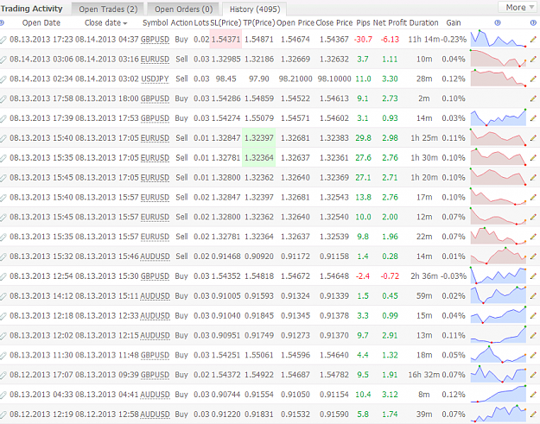This screenshot has height=424, width=540.
Task: Open EURUSD link in the 03:06 trade row
Action: coord(155,60)
